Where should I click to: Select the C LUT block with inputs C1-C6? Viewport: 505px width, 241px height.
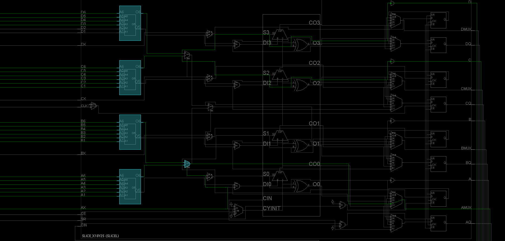[x=130, y=78]
